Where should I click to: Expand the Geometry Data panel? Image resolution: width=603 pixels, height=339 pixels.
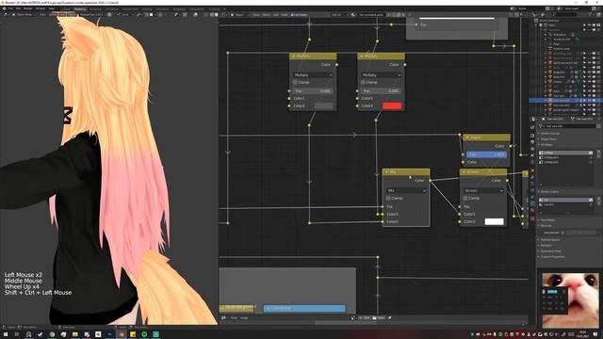click(550, 251)
